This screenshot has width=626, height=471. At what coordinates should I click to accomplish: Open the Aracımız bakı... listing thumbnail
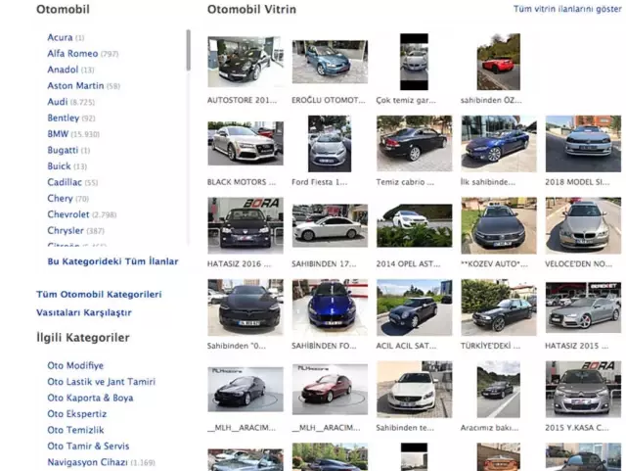499,390
